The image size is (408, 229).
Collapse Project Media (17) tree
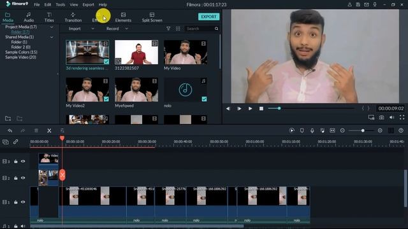click(52, 27)
